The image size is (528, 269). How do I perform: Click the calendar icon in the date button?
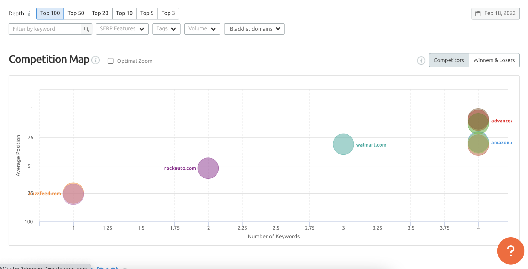click(x=478, y=14)
